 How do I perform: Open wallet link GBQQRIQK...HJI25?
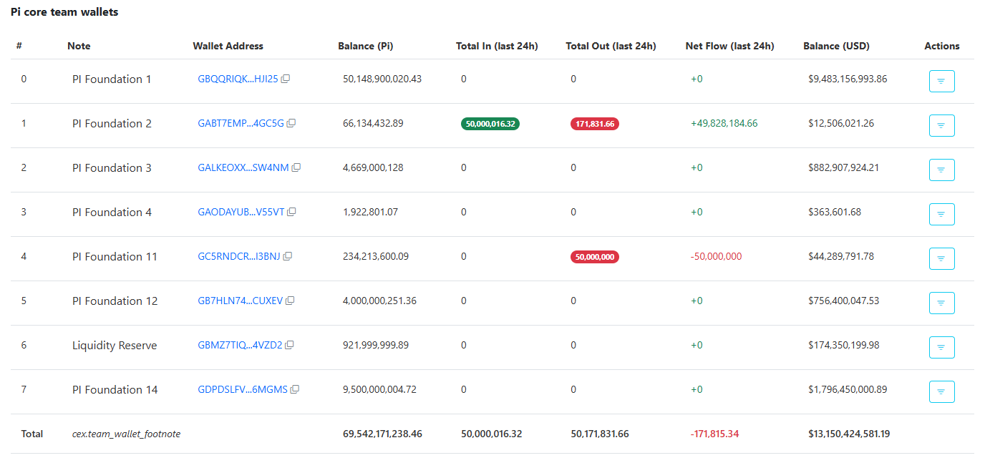tap(238, 79)
